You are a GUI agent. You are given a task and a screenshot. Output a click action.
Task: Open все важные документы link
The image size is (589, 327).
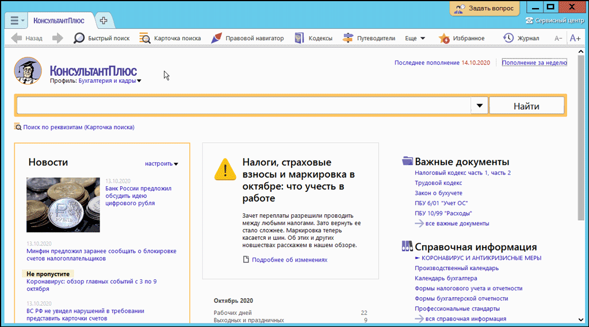[x=457, y=224]
